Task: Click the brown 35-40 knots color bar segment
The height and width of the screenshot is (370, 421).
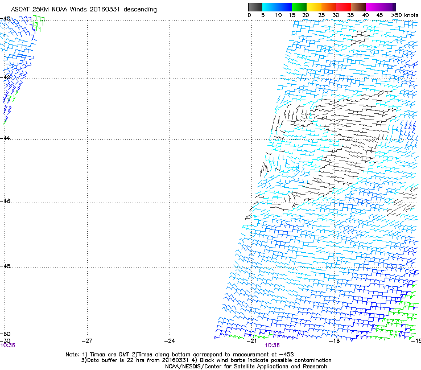Action: click(x=358, y=7)
